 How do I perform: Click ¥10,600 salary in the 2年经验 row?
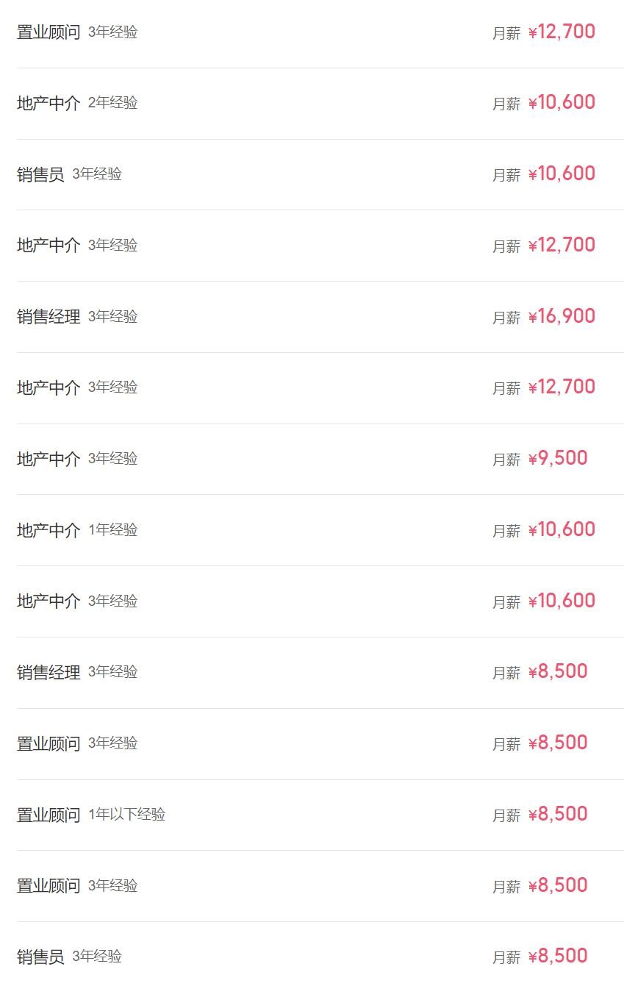(562, 103)
